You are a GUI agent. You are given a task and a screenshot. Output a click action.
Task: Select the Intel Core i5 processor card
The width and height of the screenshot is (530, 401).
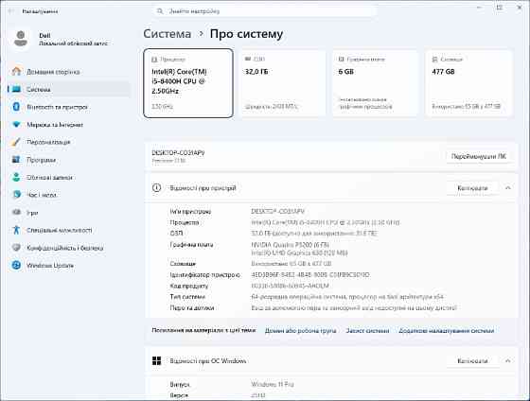[x=188, y=83]
